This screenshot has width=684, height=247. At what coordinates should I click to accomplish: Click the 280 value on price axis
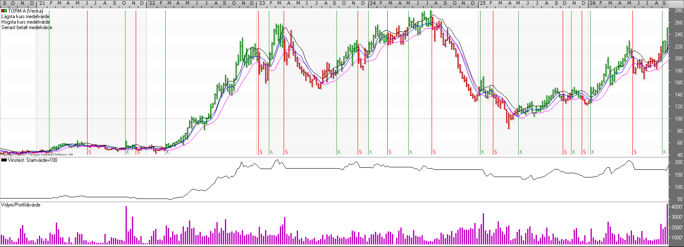click(x=679, y=11)
